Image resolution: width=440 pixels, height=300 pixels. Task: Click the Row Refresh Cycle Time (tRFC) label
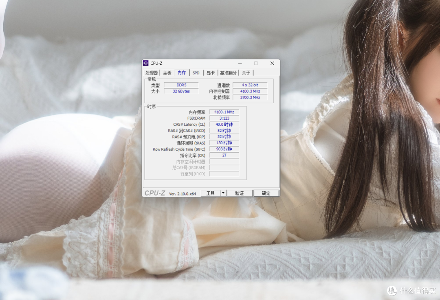[x=179, y=149]
